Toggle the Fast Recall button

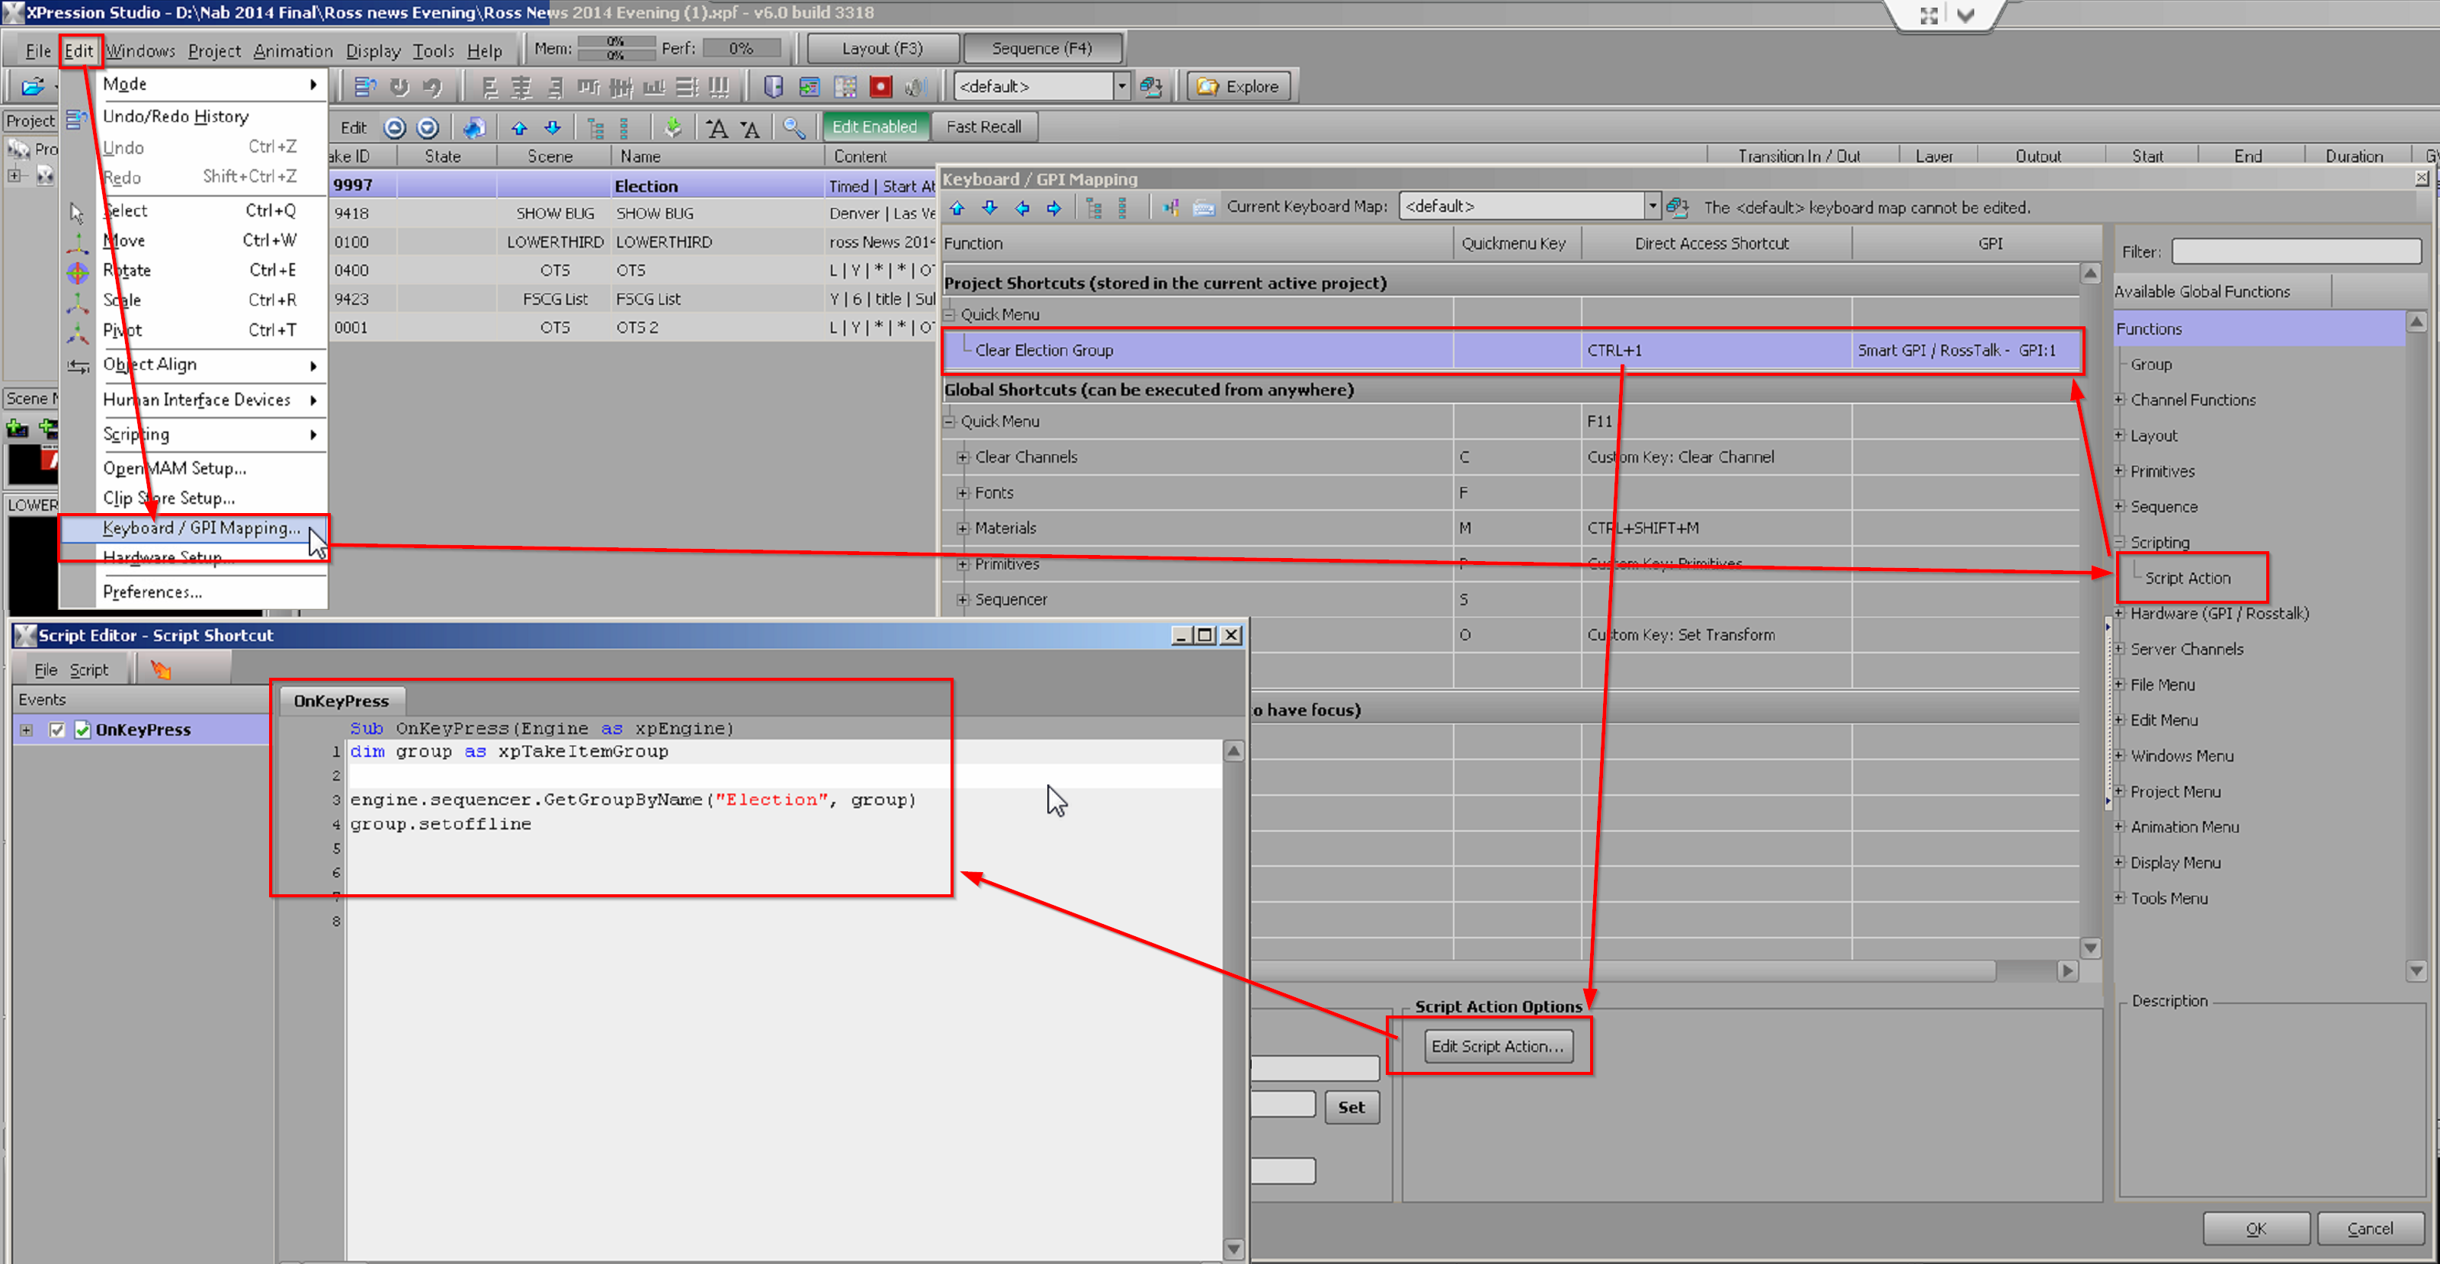pyautogui.click(x=983, y=126)
